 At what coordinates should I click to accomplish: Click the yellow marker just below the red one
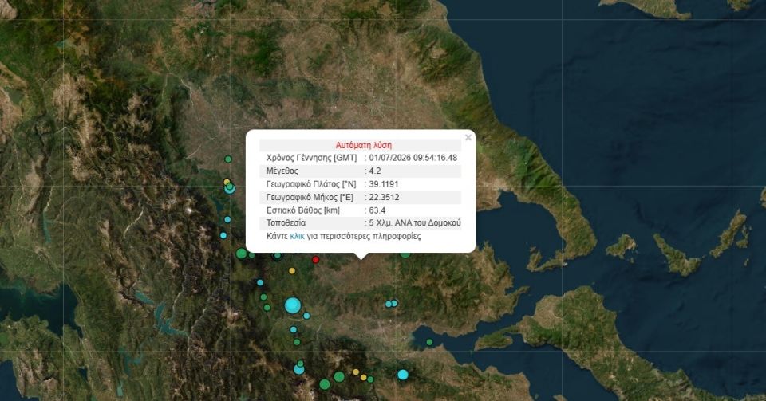click(292, 271)
